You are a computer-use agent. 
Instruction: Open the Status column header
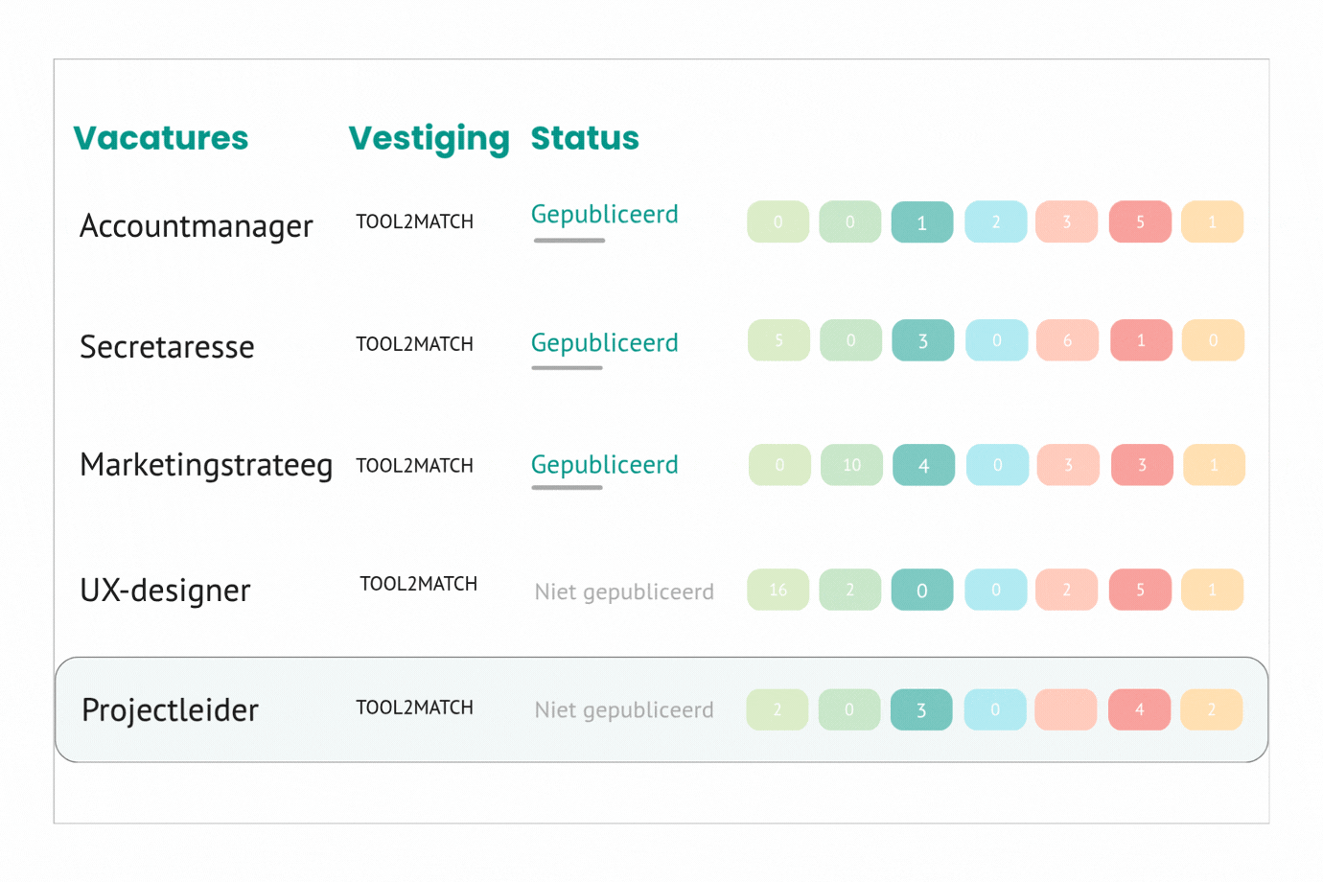pyautogui.click(x=585, y=138)
